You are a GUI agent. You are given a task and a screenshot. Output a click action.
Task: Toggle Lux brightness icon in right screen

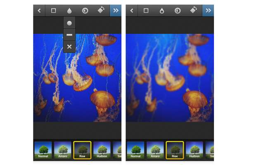pyautogui.click(x=178, y=11)
